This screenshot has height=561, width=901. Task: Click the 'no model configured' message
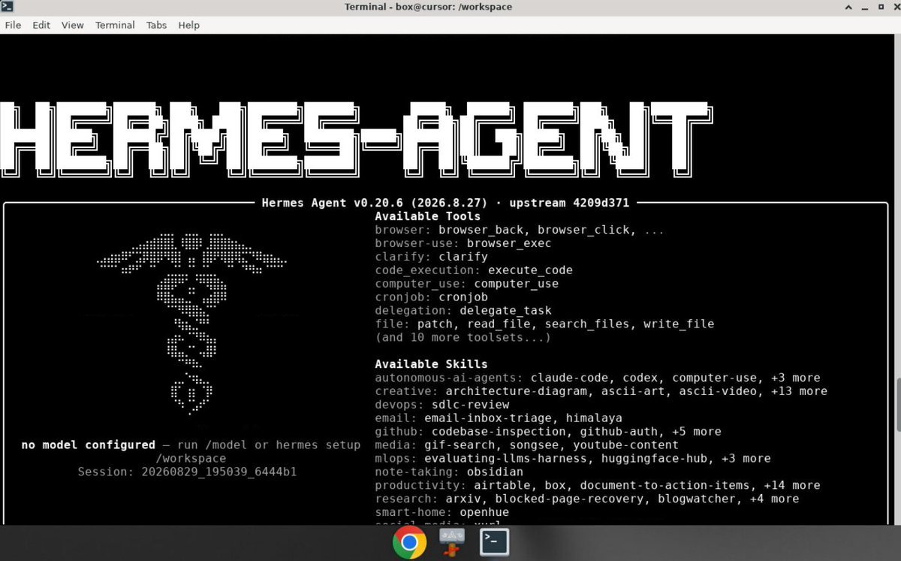(x=89, y=445)
